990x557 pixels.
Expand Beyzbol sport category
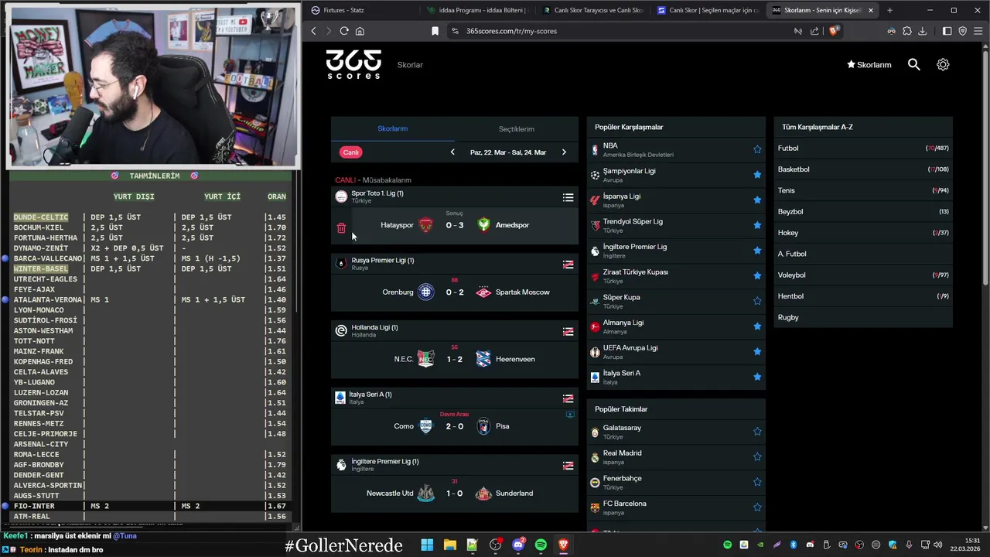(863, 211)
